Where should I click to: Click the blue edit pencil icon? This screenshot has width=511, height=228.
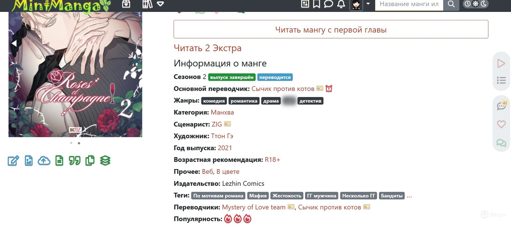13,161
